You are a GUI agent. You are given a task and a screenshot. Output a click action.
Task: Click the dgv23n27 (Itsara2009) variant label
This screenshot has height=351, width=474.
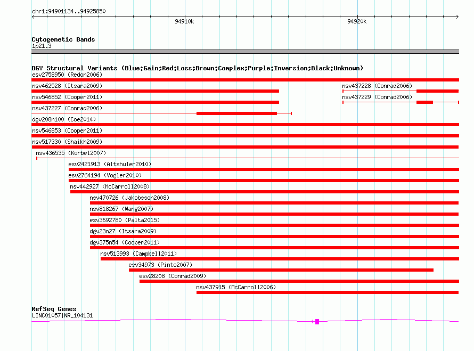click(123, 231)
